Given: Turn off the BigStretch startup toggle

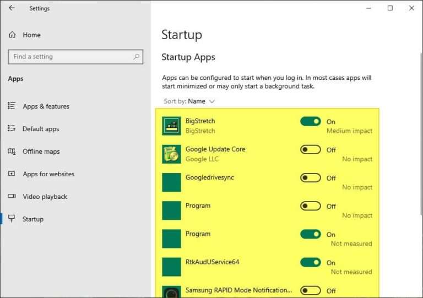Looking at the screenshot, I should click(311, 121).
